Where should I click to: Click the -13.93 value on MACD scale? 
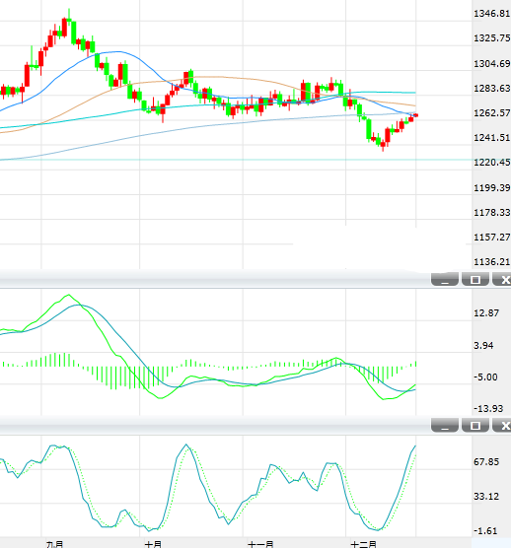pyautogui.click(x=488, y=409)
